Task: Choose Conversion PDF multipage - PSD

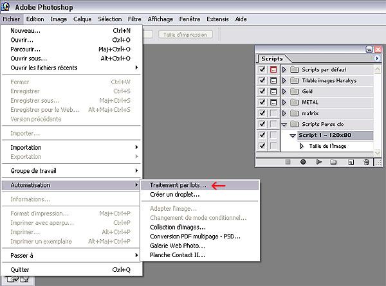Action: click(199, 237)
